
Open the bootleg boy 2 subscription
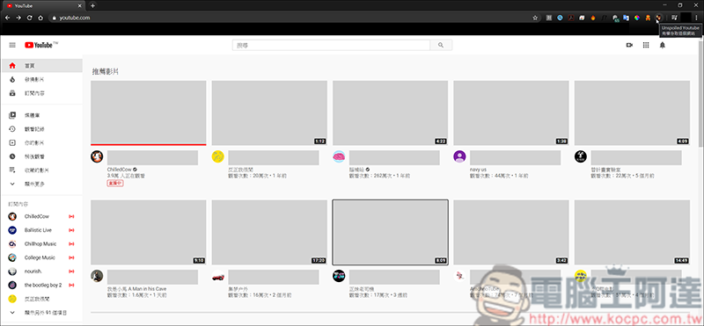[x=41, y=285]
